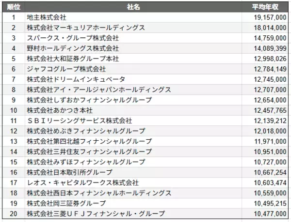Click the 社名 column header
Screen dimensions: 291x222
coord(134,7)
